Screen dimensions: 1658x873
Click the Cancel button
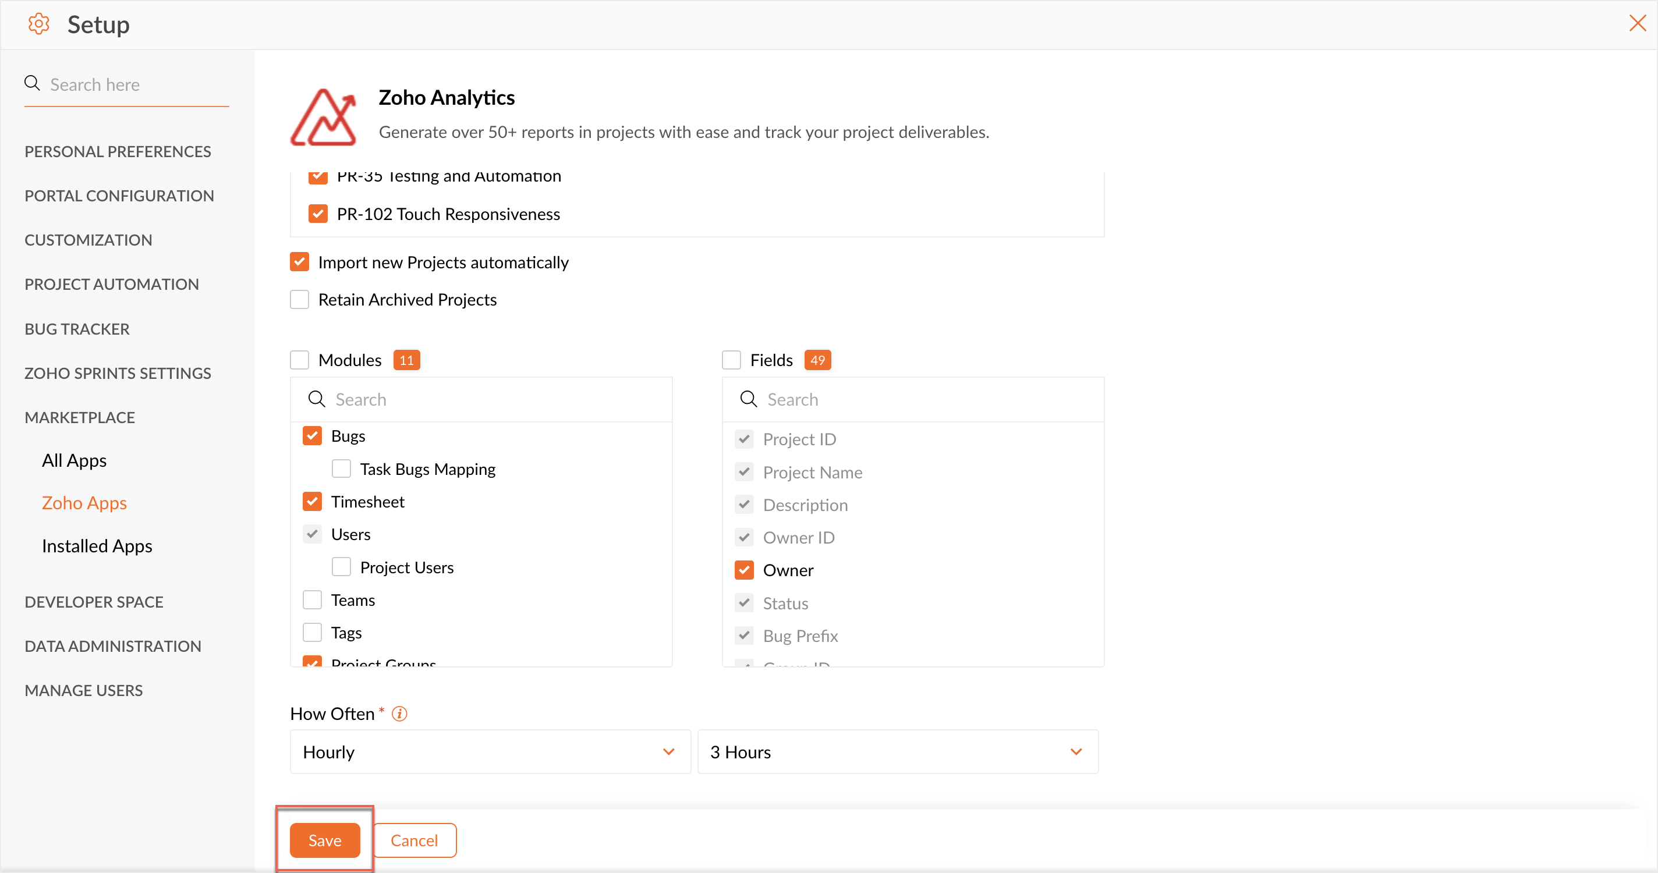click(x=414, y=840)
